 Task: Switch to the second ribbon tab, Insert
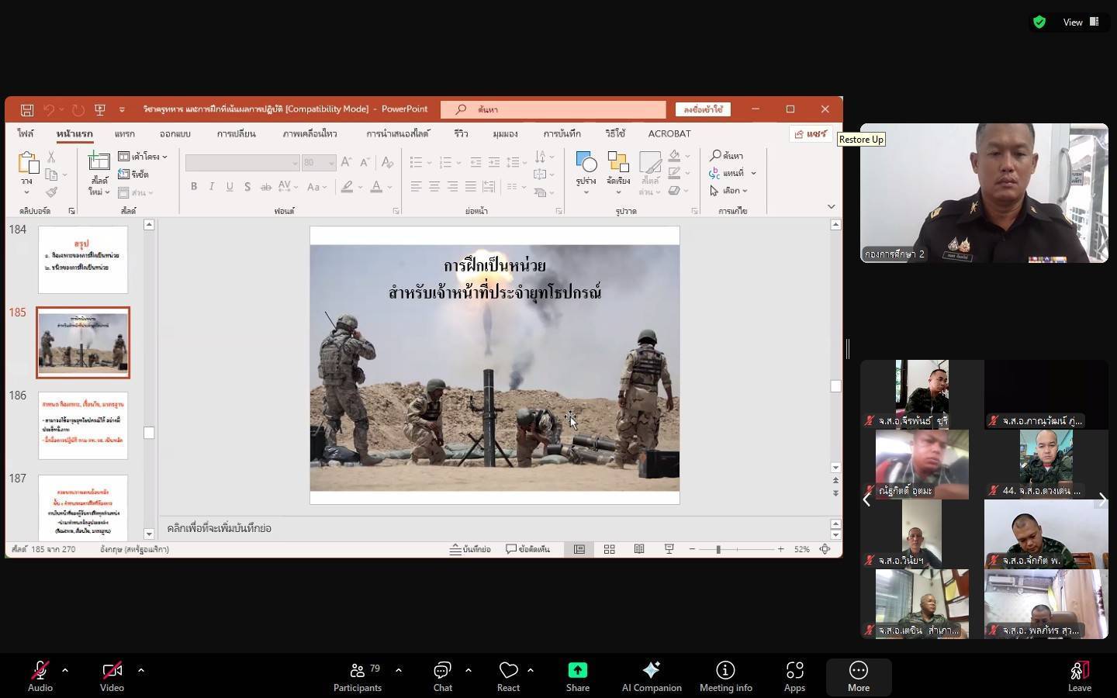[x=124, y=133]
